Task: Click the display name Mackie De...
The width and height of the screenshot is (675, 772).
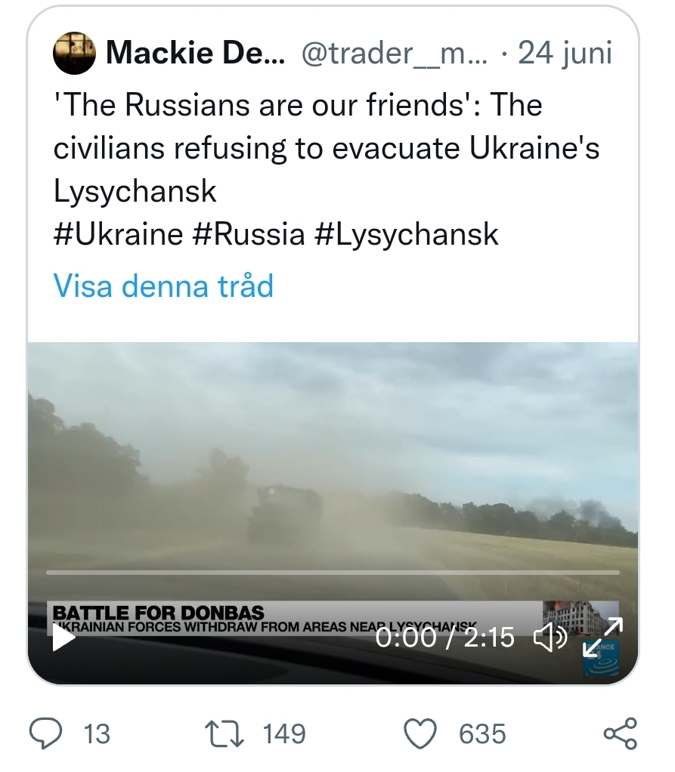Action: pos(196,53)
